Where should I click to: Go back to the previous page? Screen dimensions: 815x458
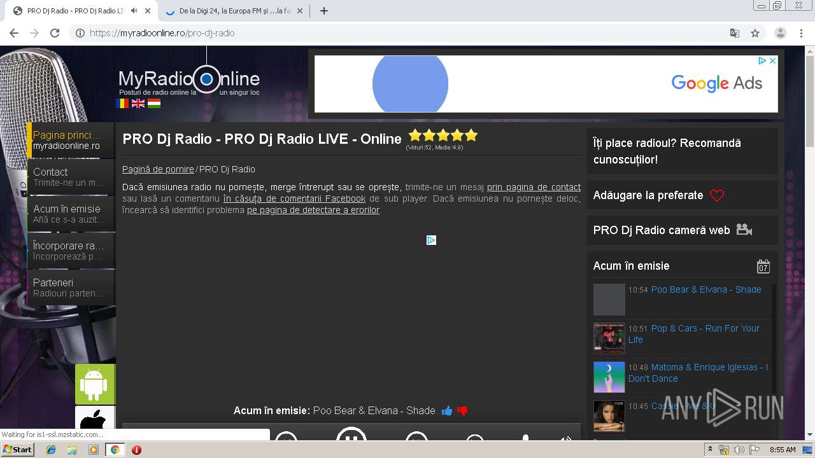[14, 33]
